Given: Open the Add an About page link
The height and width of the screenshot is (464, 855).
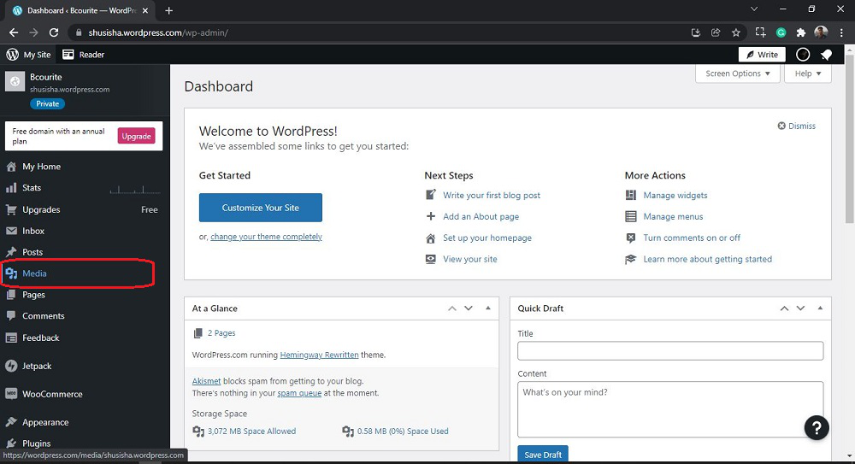Looking at the screenshot, I should point(481,216).
